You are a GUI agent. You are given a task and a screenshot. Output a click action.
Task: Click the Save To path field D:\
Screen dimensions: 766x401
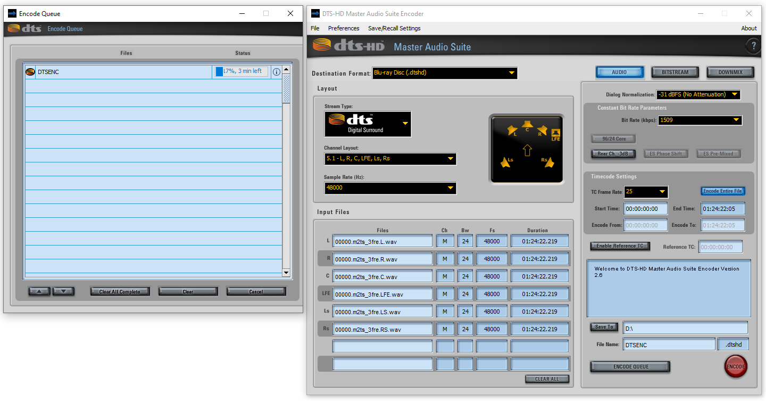coord(685,328)
